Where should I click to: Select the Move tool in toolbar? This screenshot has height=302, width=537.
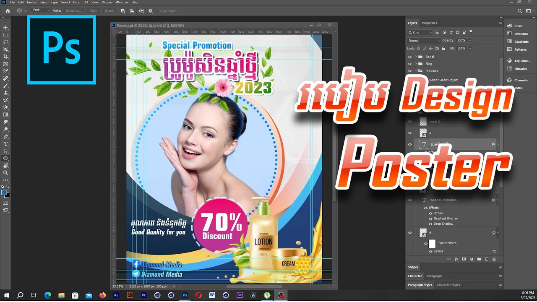(6, 27)
